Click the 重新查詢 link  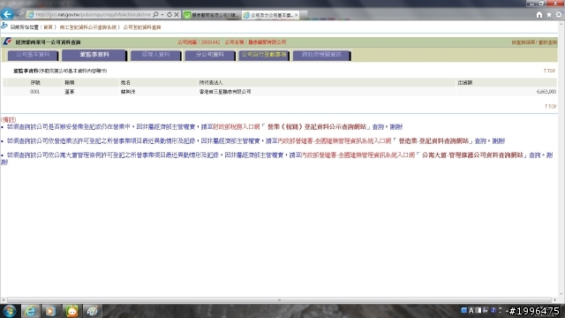547,42
